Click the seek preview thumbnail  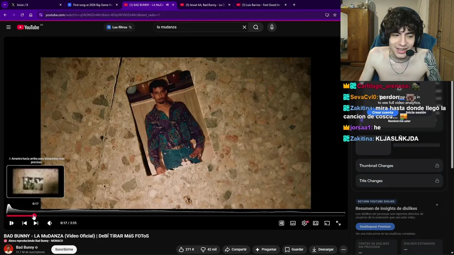pyautogui.click(x=35, y=182)
